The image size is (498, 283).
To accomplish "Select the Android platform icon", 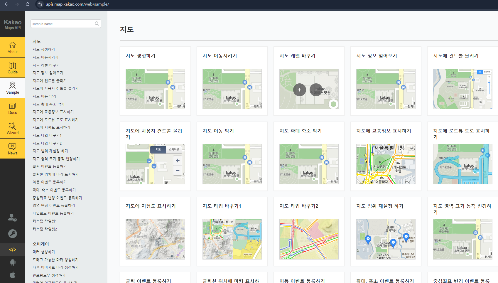I will [13, 262].
